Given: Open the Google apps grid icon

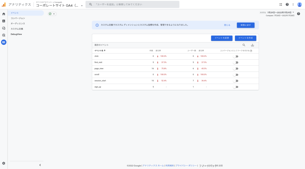Looking at the screenshot, I should [281, 4].
